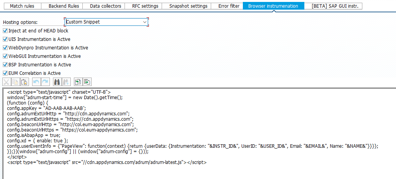Image resolution: width=396 pixels, height=179 pixels.
Task: Click the config.adrumExtUrlHttps line
Action: (70, 119)
